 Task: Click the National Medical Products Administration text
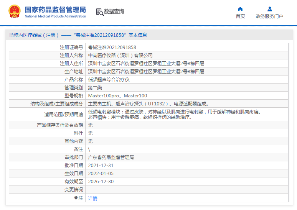click(x=55, y=16)
